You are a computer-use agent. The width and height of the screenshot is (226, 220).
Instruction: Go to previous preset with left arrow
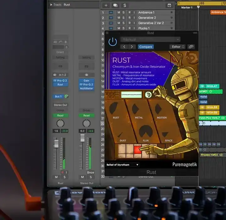point(124,47)
